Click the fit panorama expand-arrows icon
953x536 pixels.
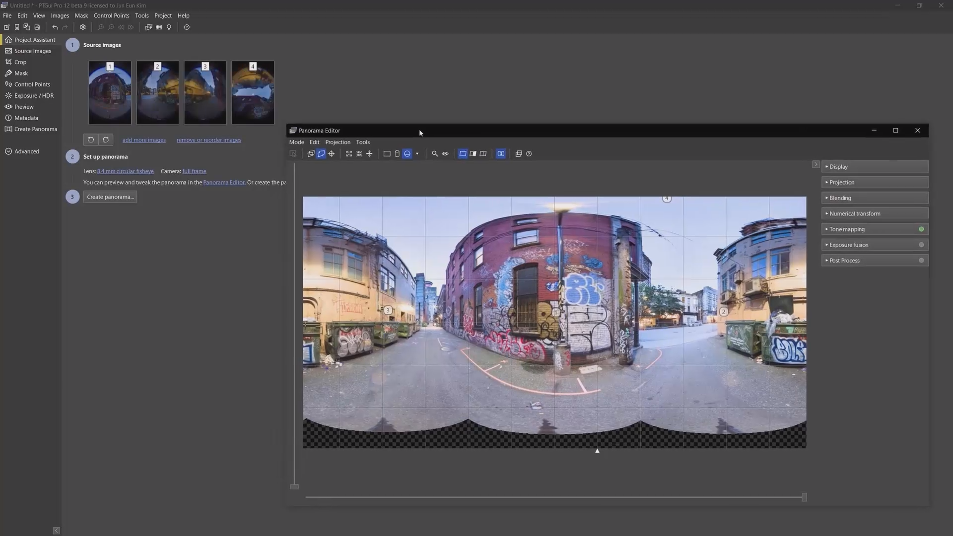pos(349,154)
